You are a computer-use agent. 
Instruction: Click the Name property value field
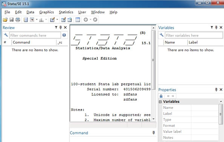coord(205,108)
